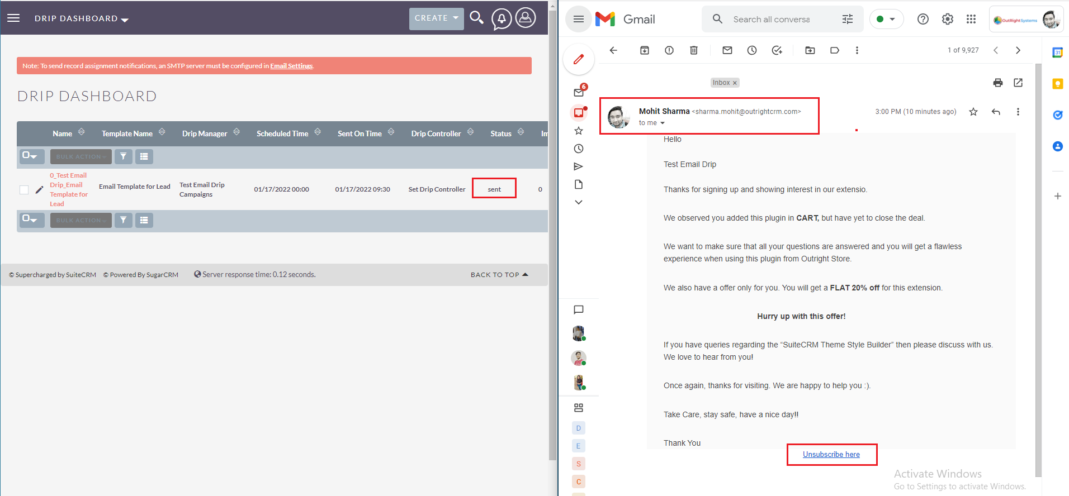This screenshot has width=1069, height=496.
Task: Expand Gmail sidebar More chevron
Action: (x=579, y=202)
